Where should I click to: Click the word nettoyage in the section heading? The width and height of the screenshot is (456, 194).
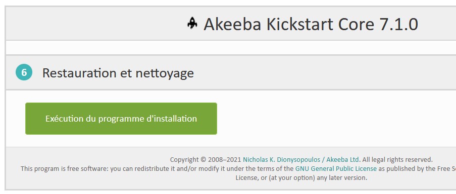tap(165, 73)
